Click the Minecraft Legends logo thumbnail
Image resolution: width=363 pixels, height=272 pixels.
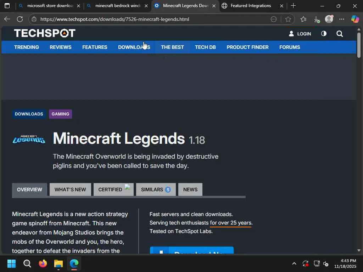[29, 139]
